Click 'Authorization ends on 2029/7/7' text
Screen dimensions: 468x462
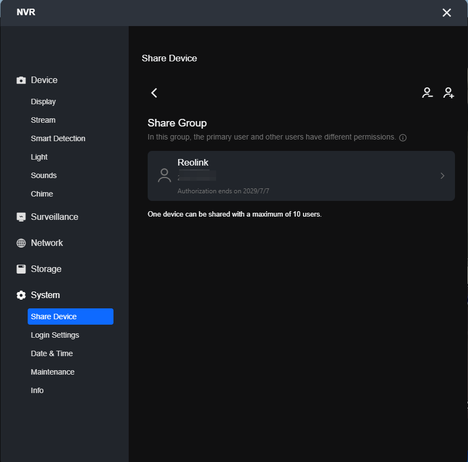tap(223, 191)
